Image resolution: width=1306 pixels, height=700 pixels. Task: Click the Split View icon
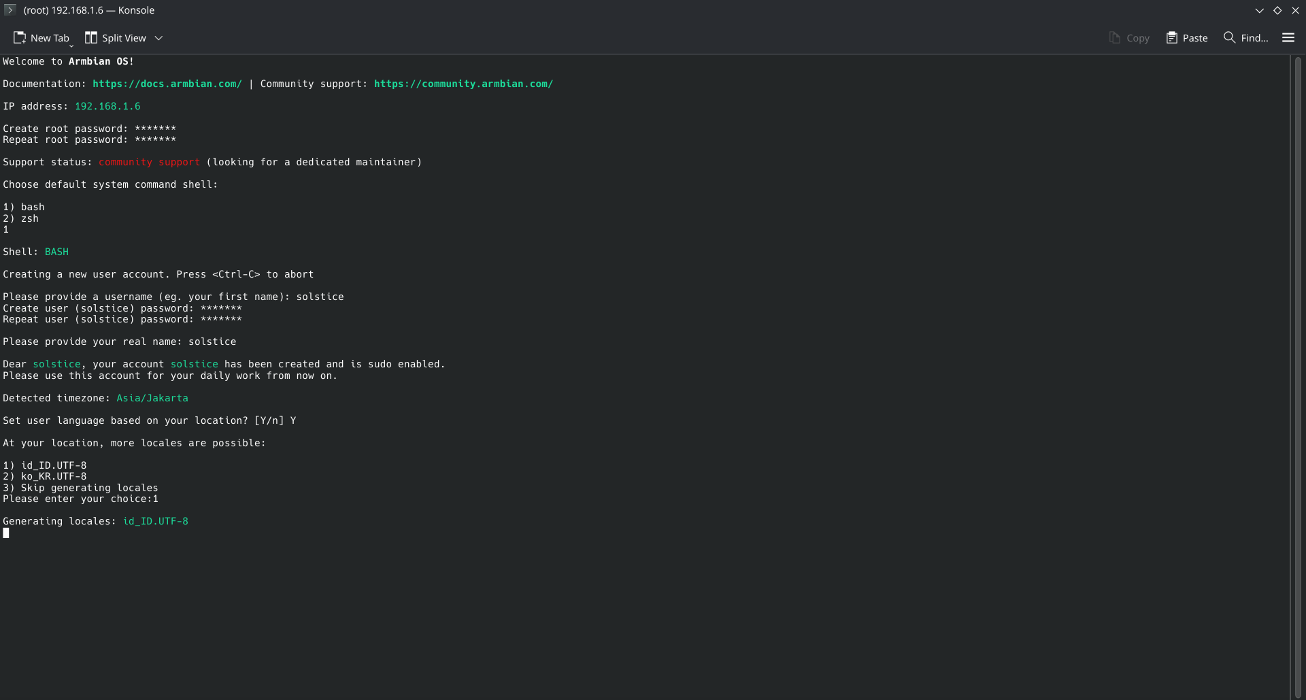coord(91,38)
